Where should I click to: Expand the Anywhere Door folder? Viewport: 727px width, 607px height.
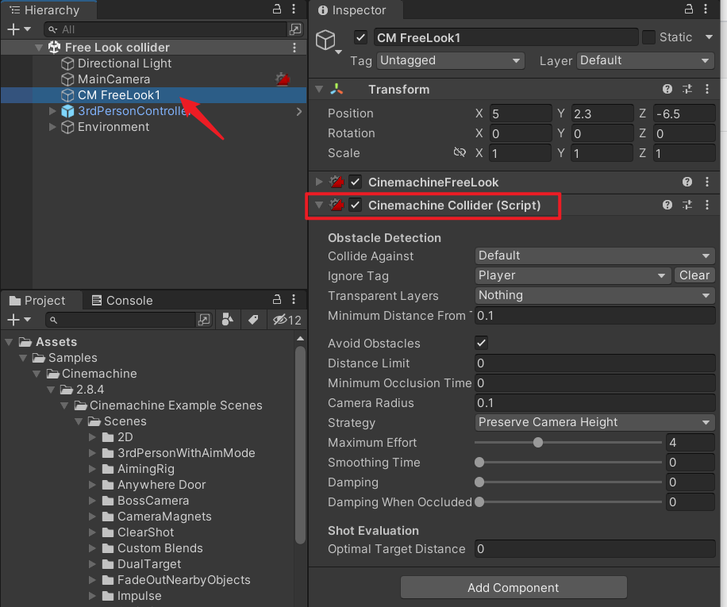[92, 485]
